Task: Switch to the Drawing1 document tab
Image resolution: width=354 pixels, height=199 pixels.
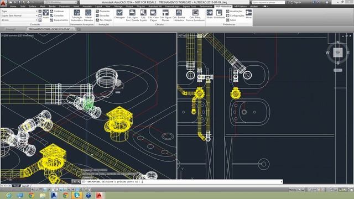Action: (x=11, y=29)
